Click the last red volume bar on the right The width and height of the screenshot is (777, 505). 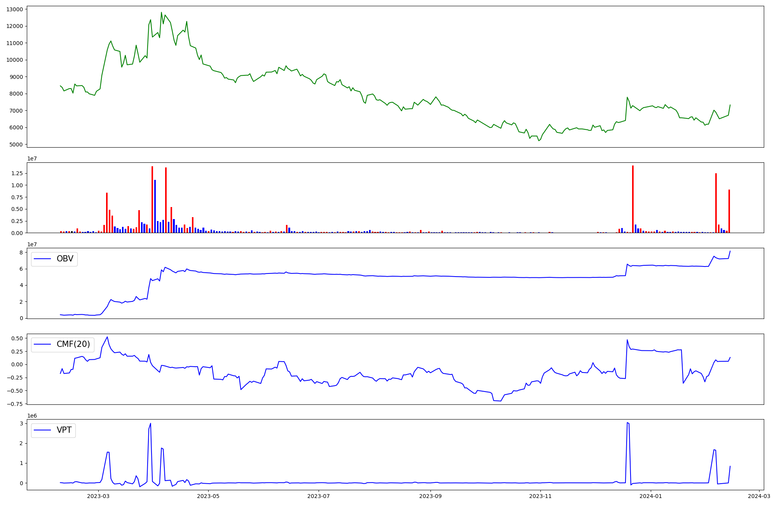tap(729, 211)
